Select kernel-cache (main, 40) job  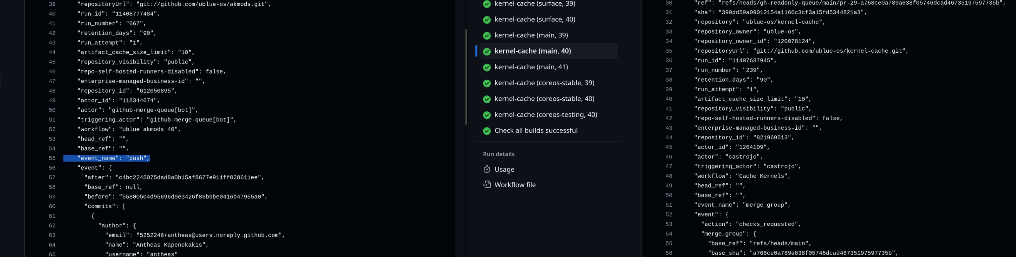click(x=532, y=51)
